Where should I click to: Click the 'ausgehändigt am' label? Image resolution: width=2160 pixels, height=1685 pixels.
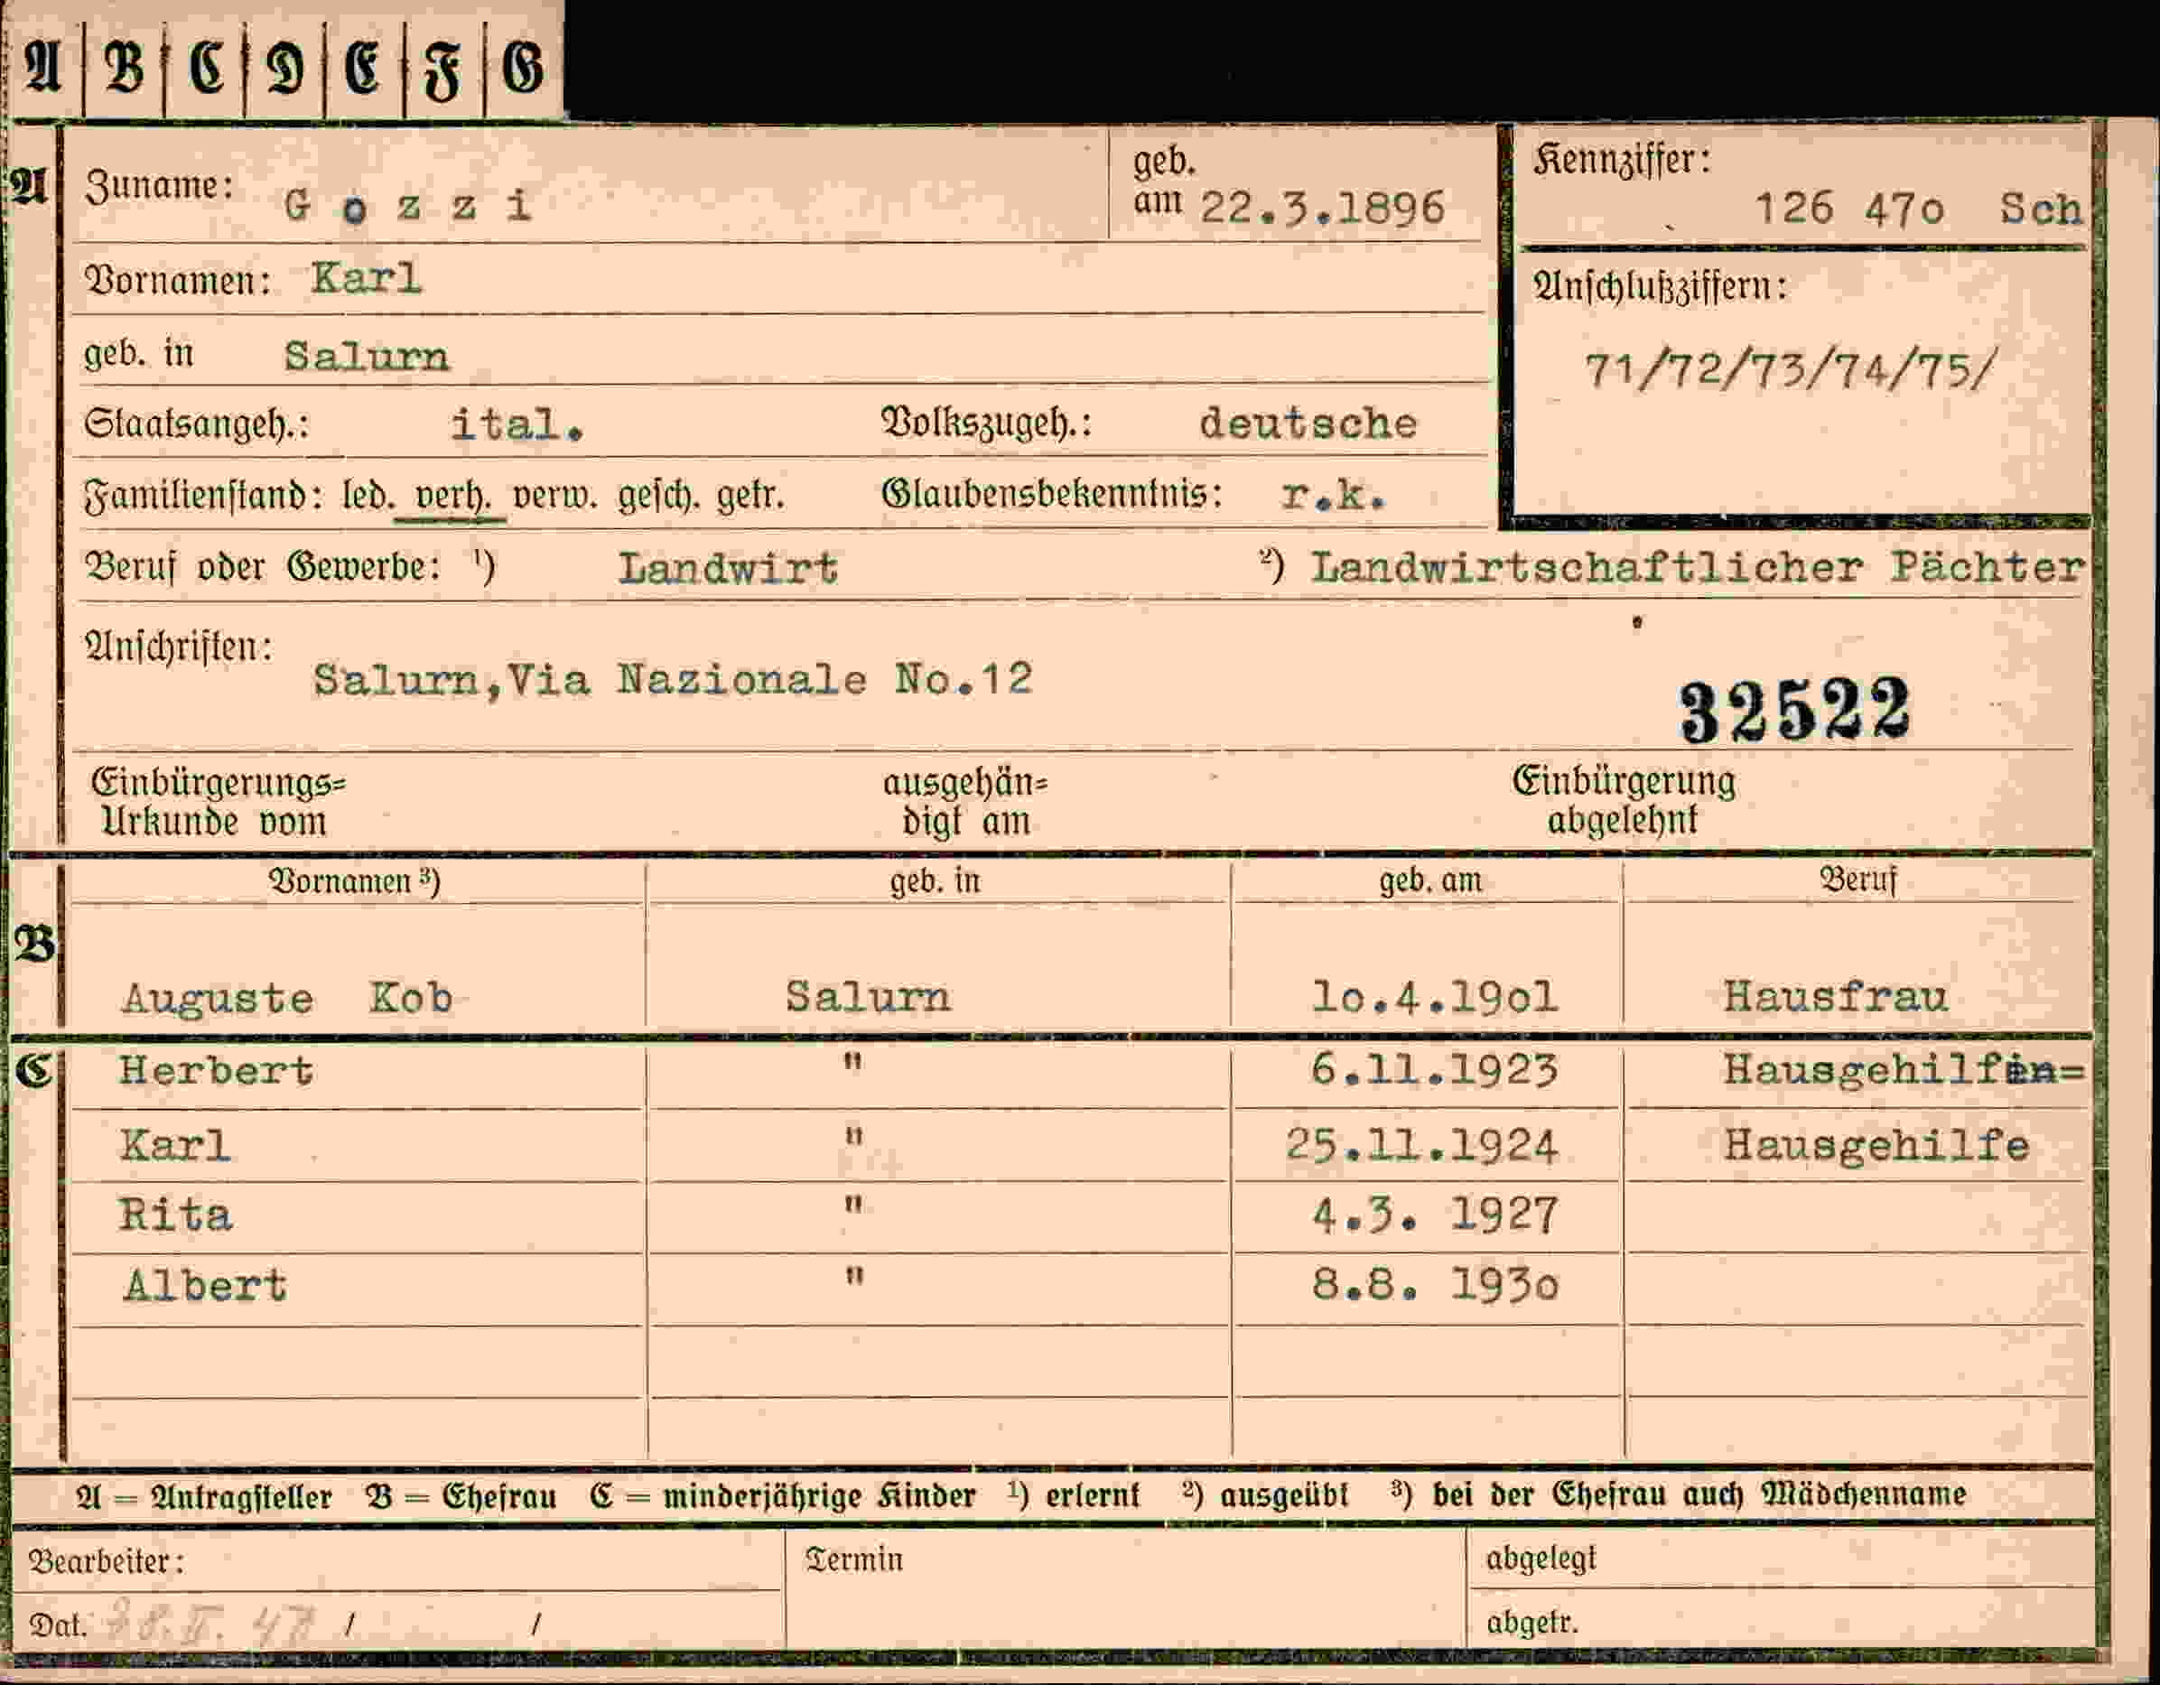pyautogui.click(x=965, y=801)
